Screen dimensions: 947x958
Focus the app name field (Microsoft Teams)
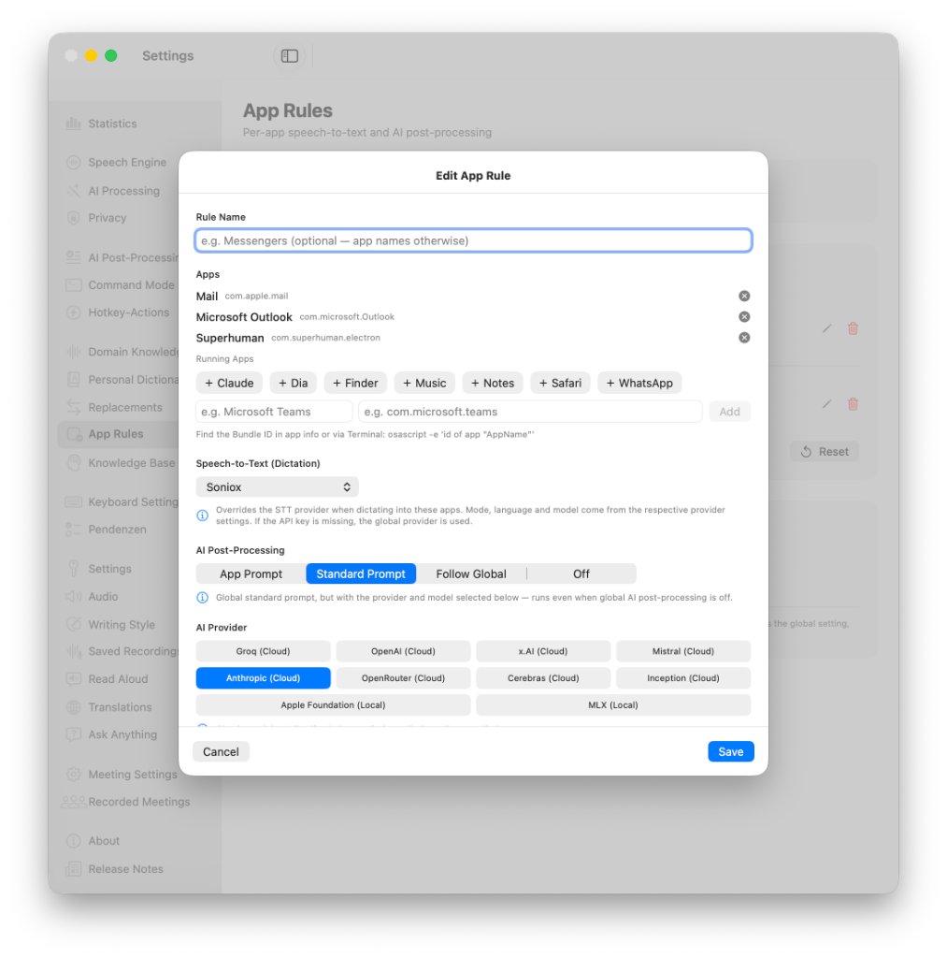274,412
